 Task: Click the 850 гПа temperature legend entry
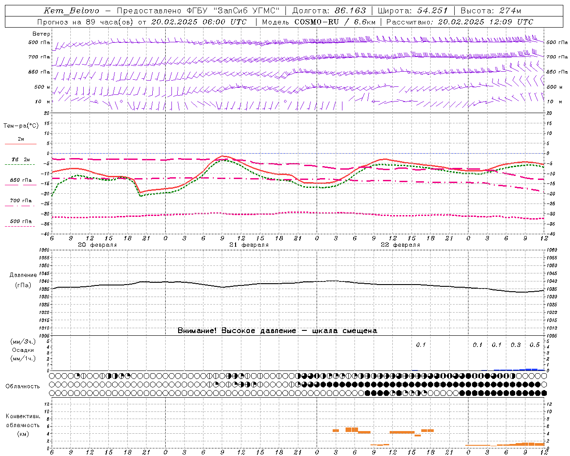click(x=21, y=180)
